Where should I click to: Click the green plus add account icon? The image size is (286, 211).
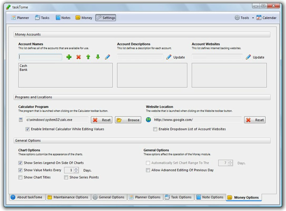pyautogui.click(x=69, y=57)
